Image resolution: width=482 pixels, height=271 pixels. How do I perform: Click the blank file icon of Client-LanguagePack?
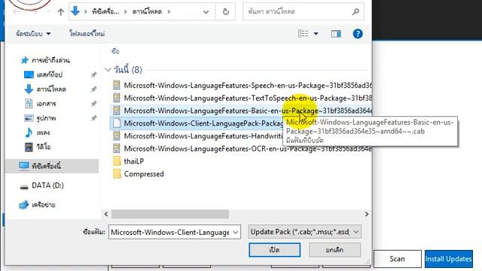(117, 123)
